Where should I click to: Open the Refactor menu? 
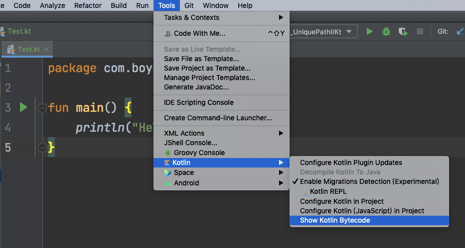(x=88, y=5)
